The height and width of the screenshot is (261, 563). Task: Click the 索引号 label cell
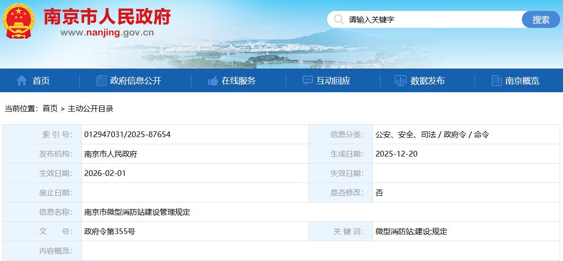pyautogui.click(x=42, y=134)
